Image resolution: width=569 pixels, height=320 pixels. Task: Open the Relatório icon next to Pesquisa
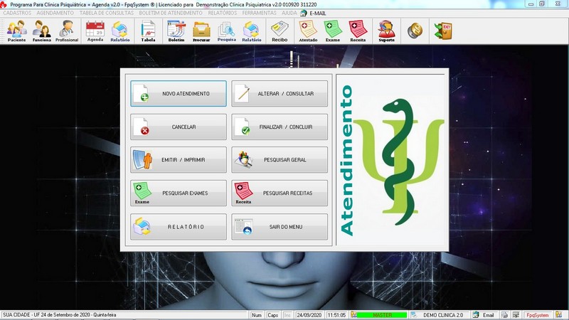point(252,31)
